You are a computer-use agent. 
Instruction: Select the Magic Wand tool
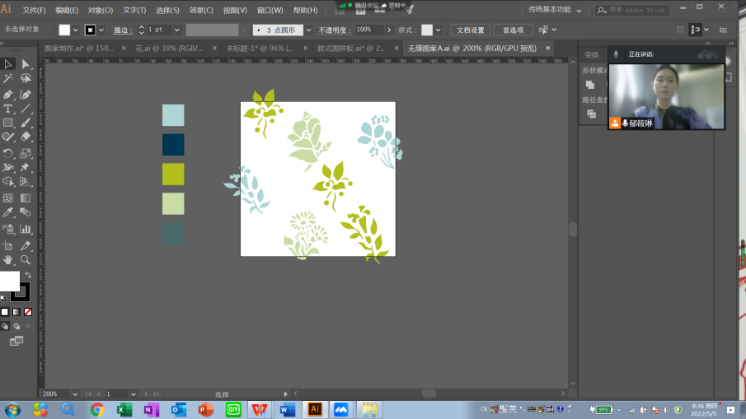pyautogui.click(x=8, y=79)
